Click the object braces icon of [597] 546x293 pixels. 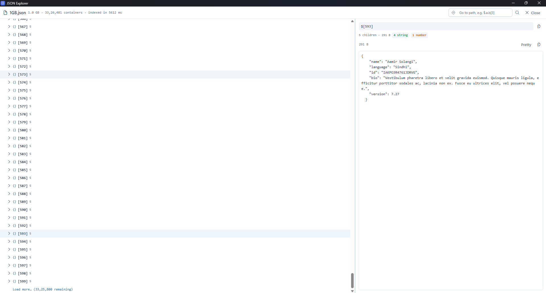[15, 265]
